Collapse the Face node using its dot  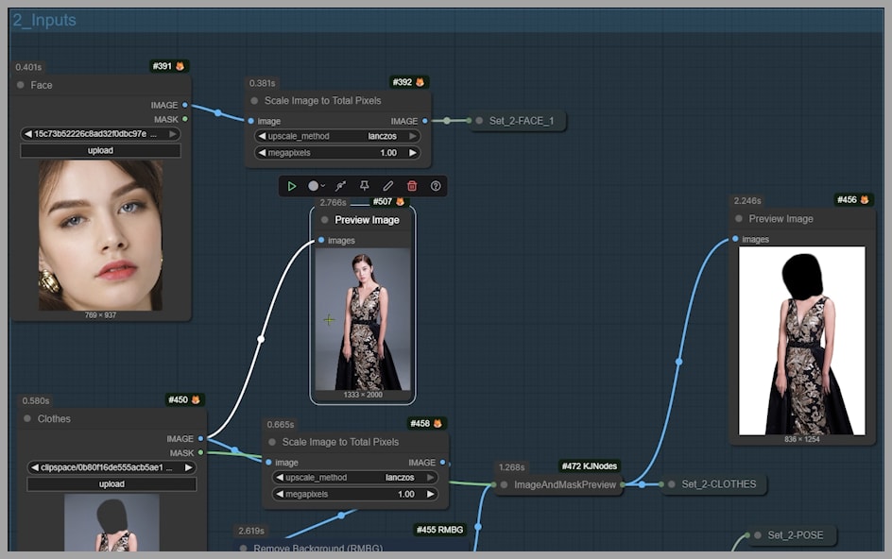click(20, 85)
